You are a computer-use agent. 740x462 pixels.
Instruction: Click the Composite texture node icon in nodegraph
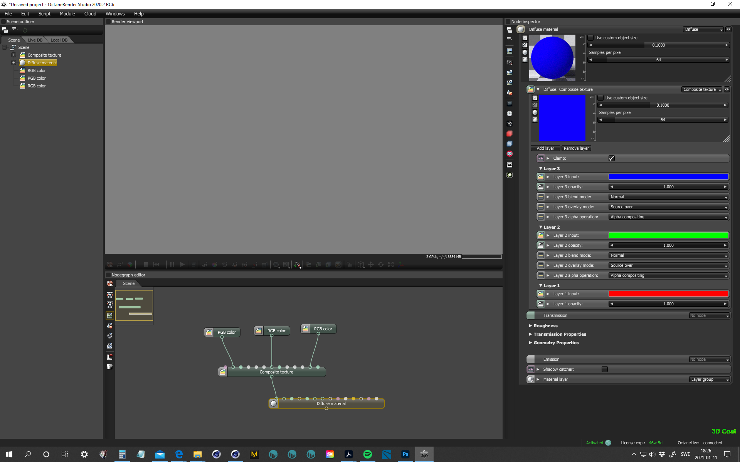point(223,372)
